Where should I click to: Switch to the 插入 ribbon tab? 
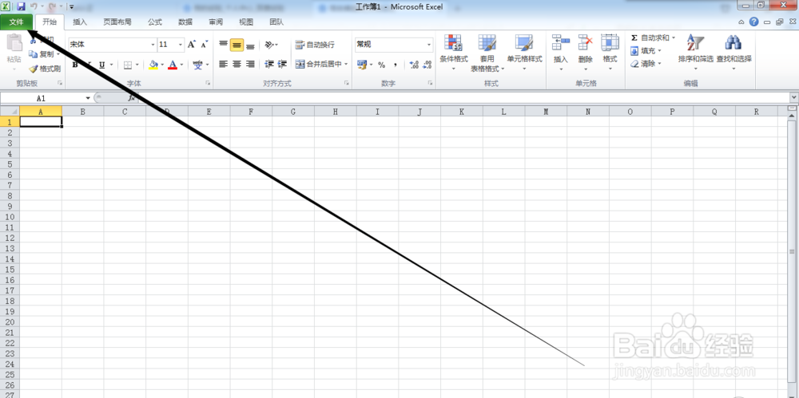pyautogui.click(x=80, y=22)
